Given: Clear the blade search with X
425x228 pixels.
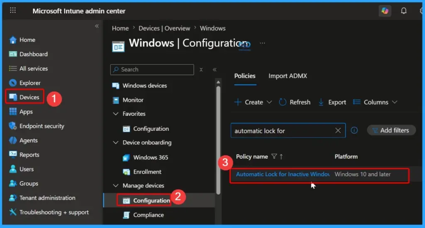Looking at the screenshot, I should (201, 70).
